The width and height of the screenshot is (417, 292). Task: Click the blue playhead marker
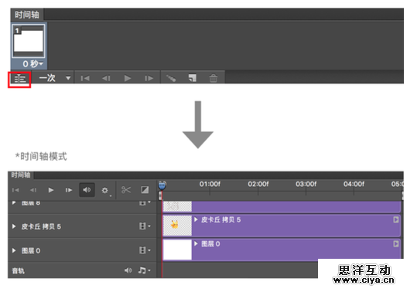click(162, 185)
